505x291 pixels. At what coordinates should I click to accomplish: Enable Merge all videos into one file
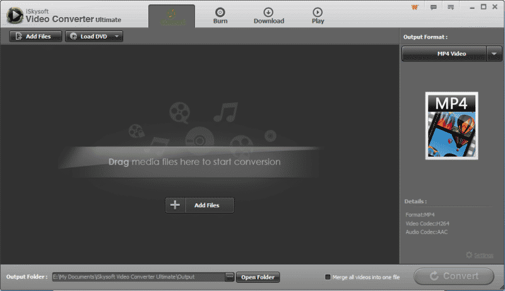[328, 277]
